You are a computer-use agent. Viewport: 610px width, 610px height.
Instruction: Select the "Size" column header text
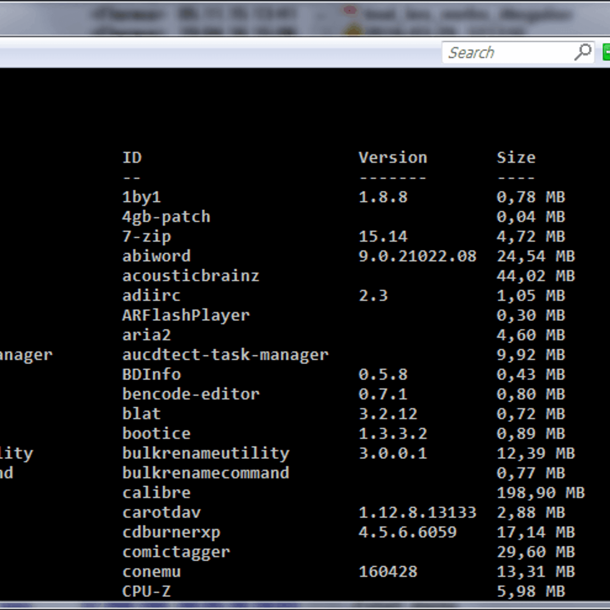tap(516, 157)
